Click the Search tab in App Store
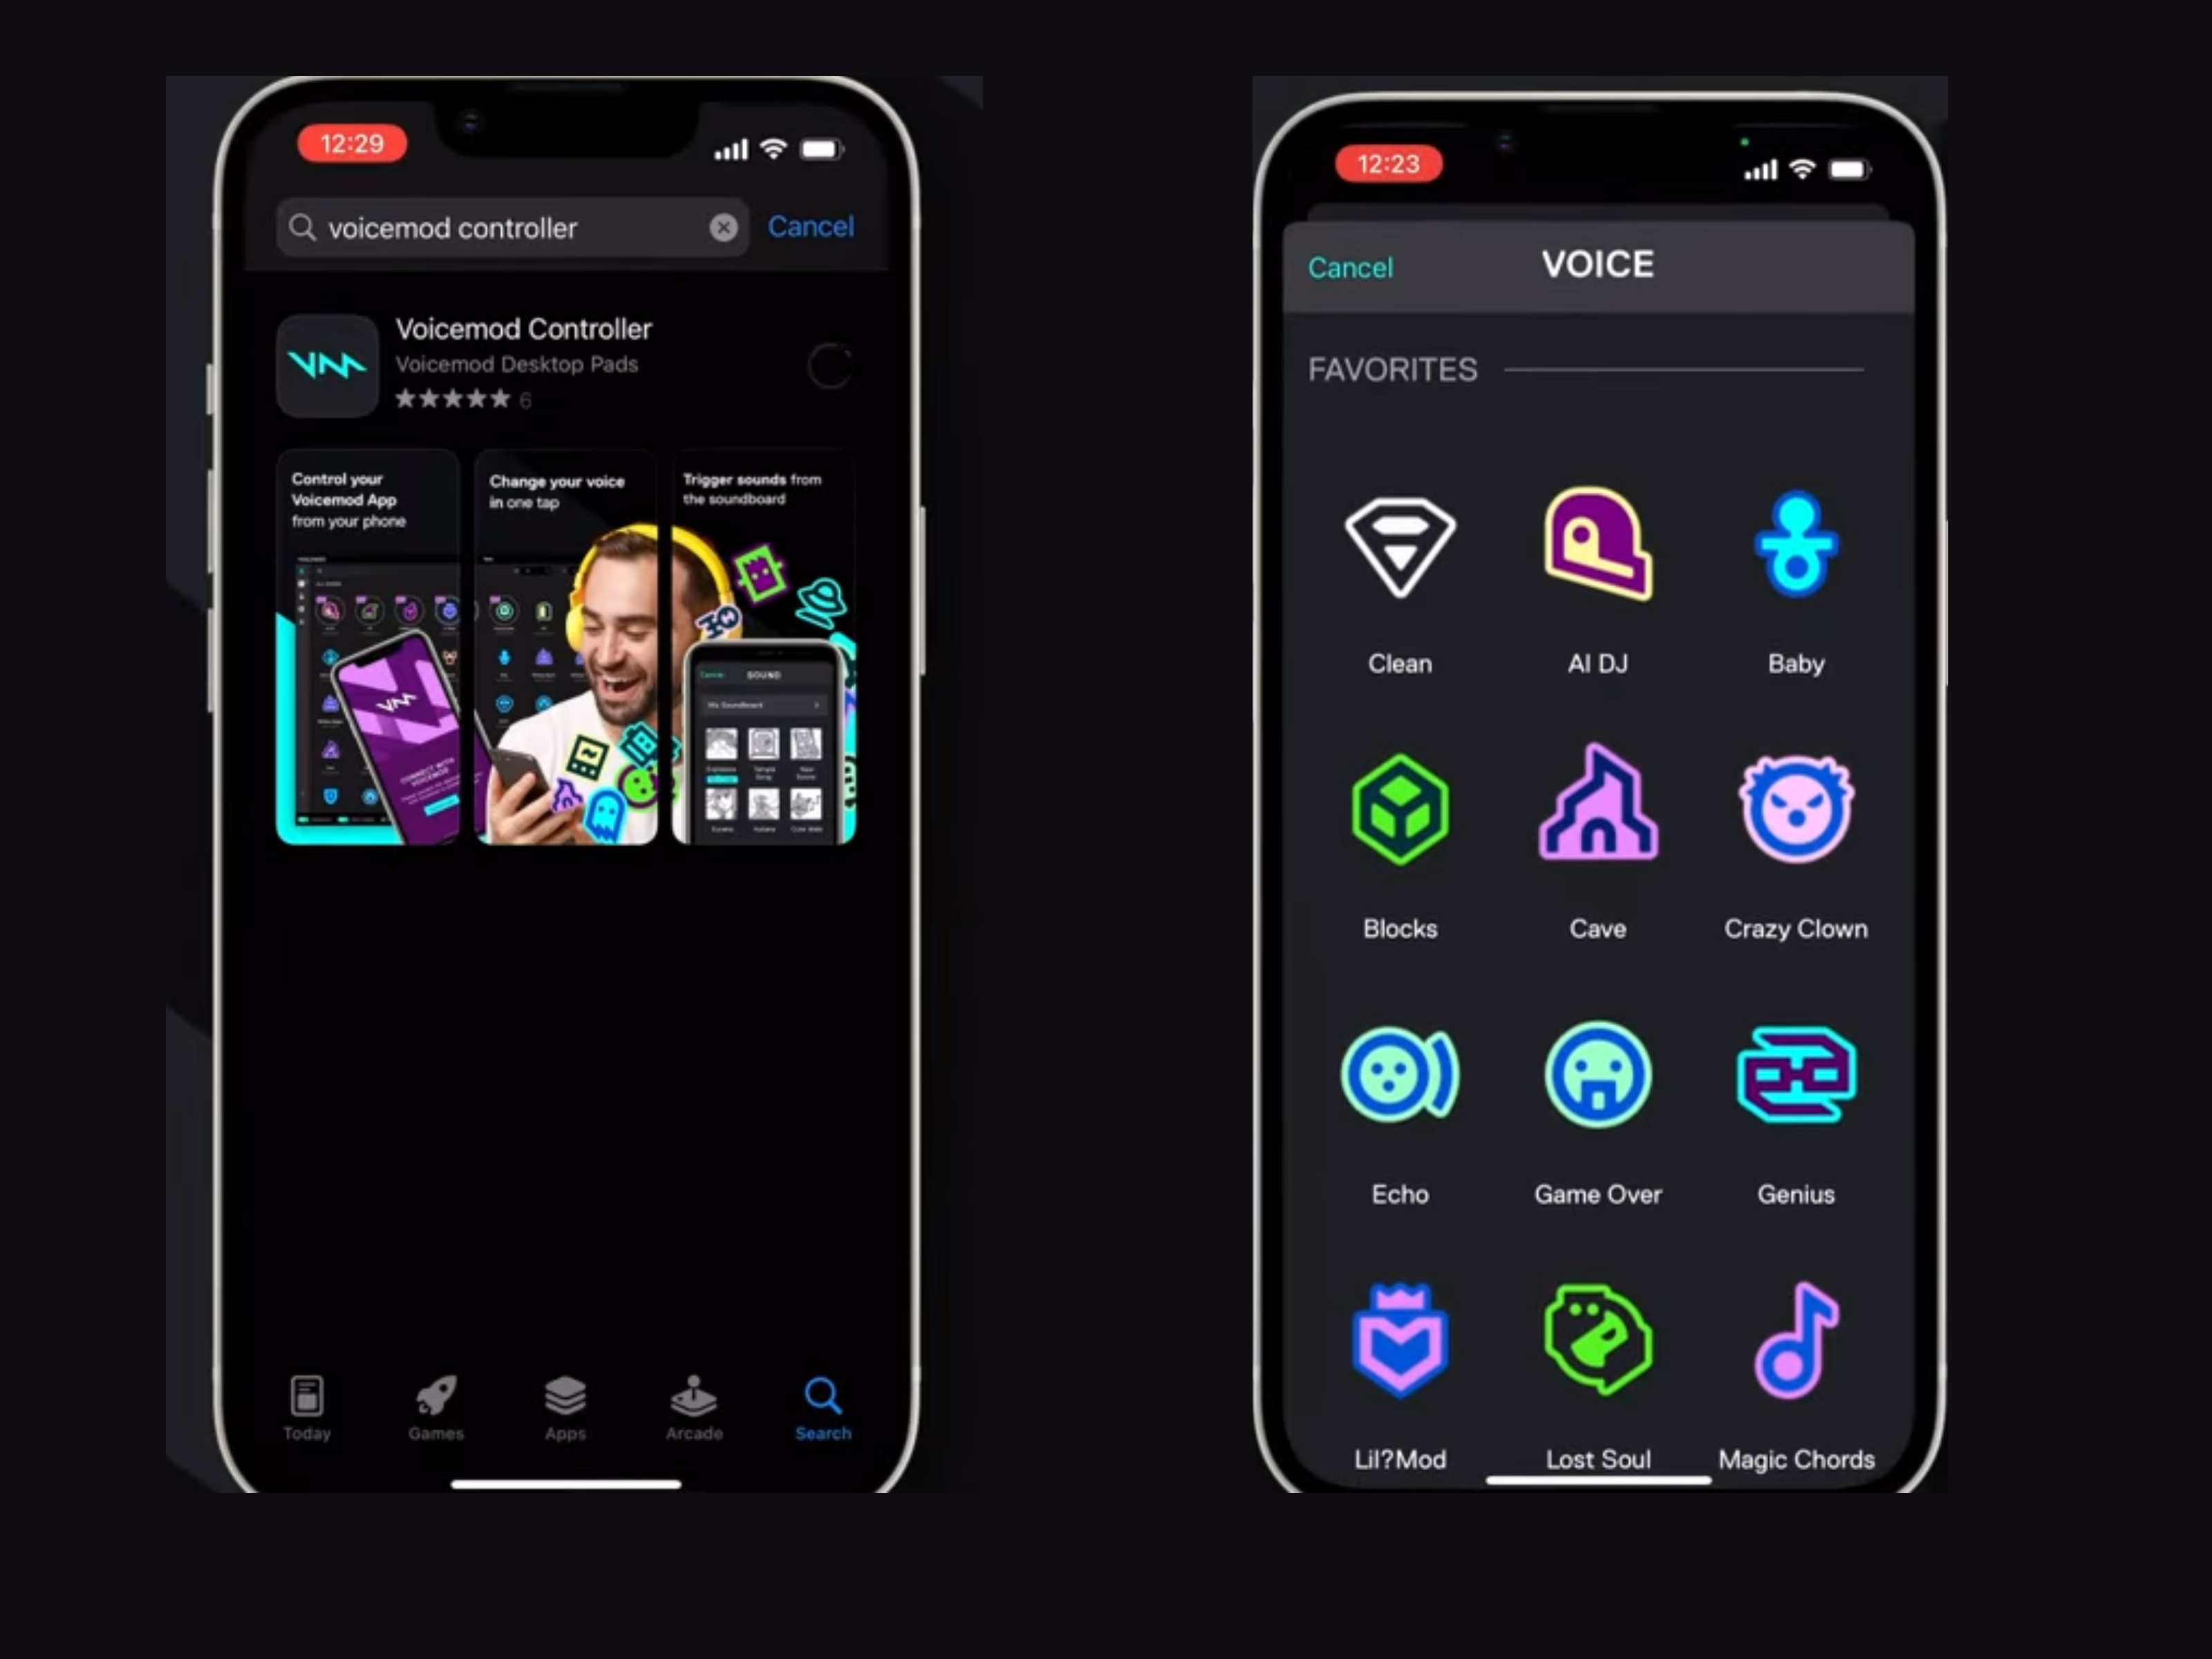The image size is (2212, 1659). click(821, 1408)
